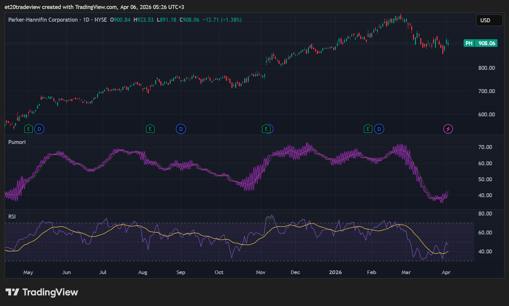Click Jul on the time axis
Image resolution: width=509 pixels, height=306 pixels.
(x=103, y=272)
